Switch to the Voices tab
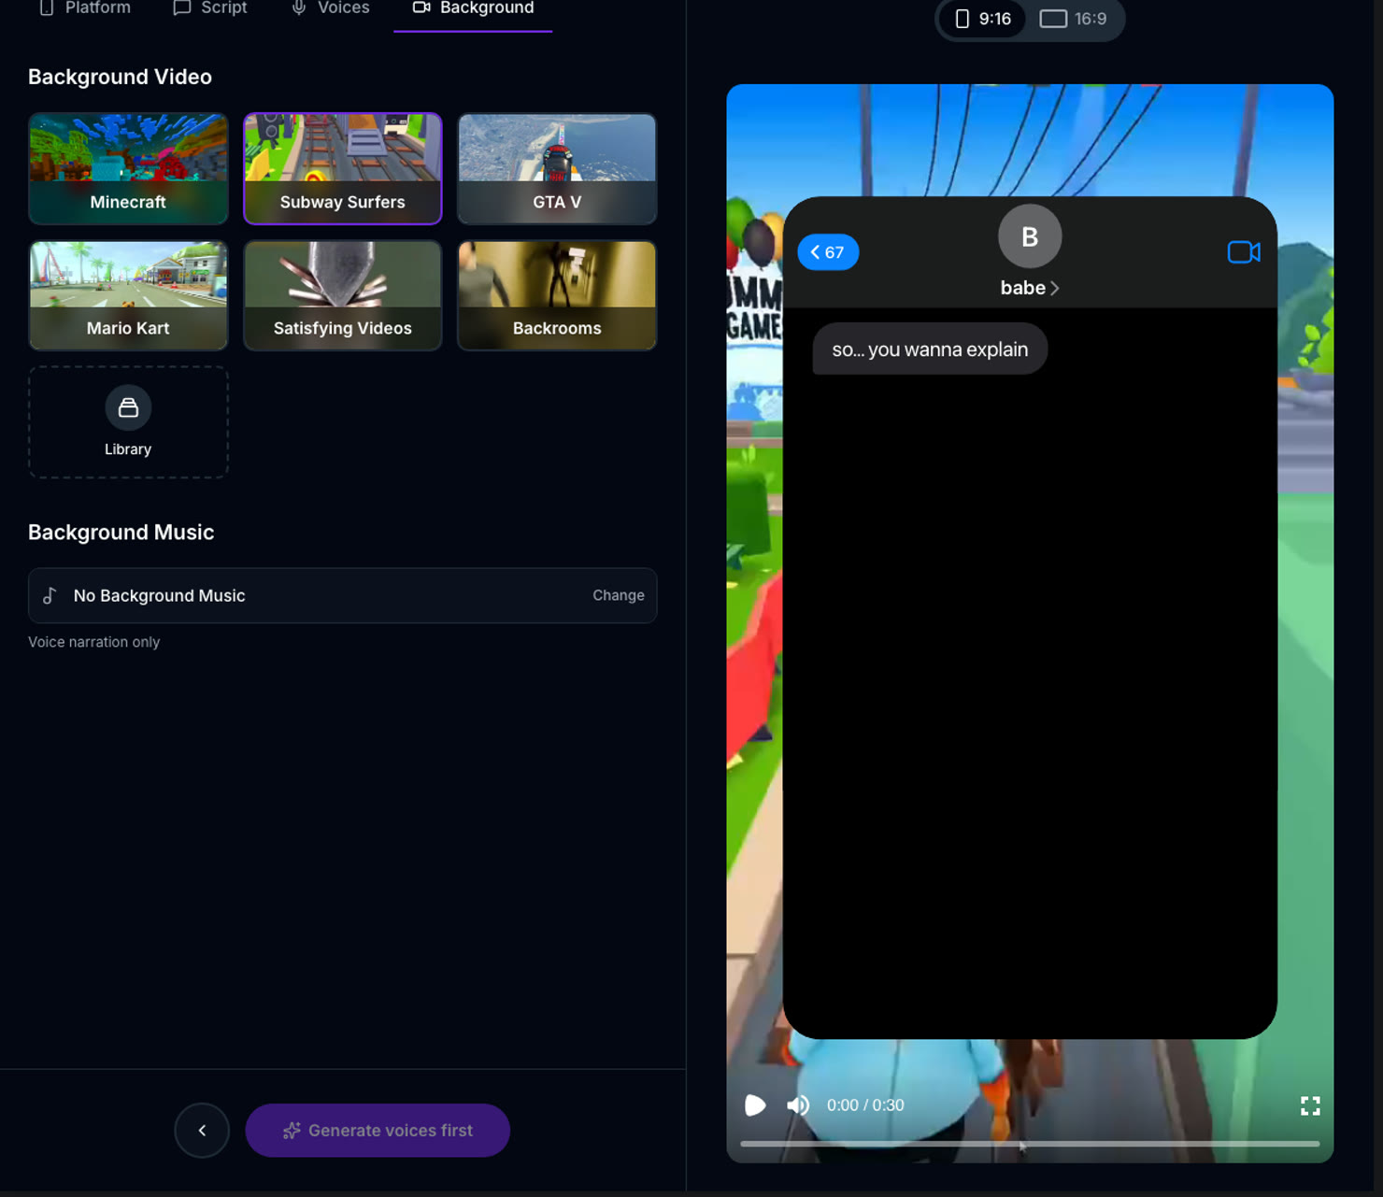 point(331,8)
